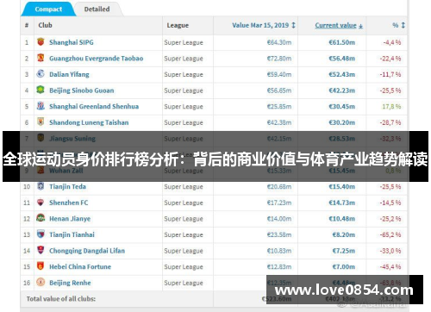Click the Shenzhen FC club crest
Image resolution: width=431 pixels, height=312 pixels.
pos(41,203)
